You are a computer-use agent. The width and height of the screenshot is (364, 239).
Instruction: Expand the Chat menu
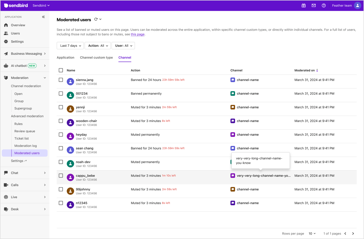point(25,173)
